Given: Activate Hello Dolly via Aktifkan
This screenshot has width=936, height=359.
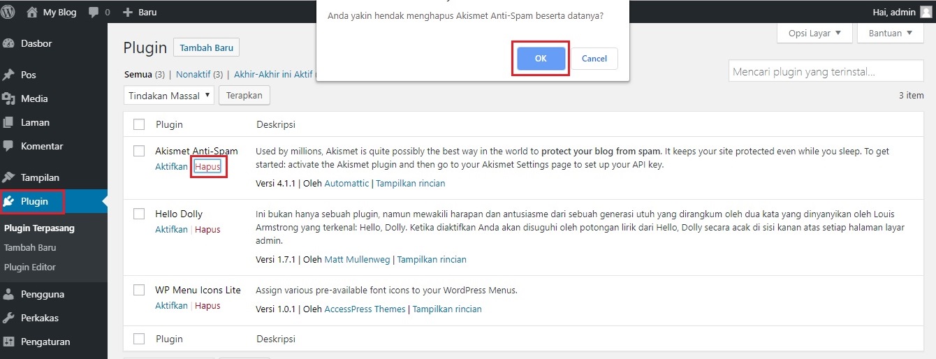Looking at the screenshot, I should pos(171,229).
